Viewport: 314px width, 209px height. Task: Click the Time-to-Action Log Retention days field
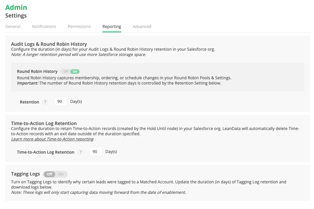pos(96,152)
